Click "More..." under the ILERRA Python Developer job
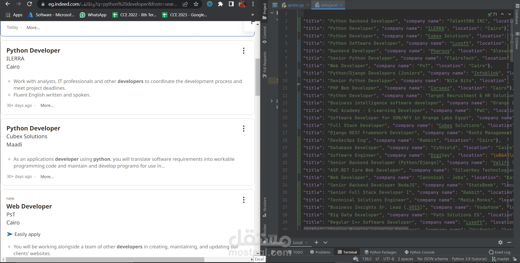Viewport: 520px width, 263px height. 47,105
